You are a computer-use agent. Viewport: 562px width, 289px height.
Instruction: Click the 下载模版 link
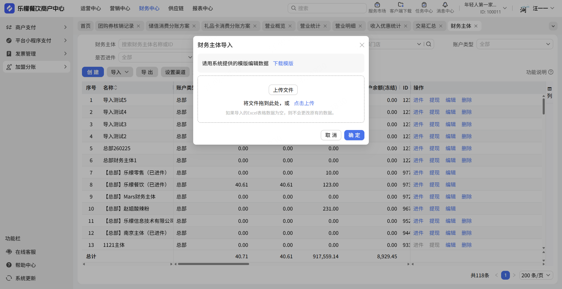(283, 63)
